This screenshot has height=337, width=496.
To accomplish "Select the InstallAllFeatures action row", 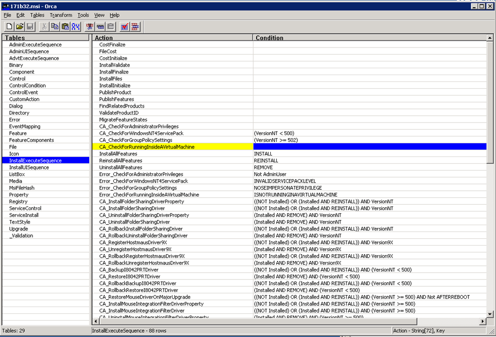I will [118, 153].
